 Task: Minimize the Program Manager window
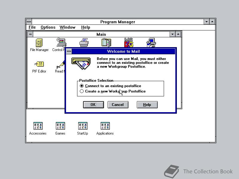point(206,22)
